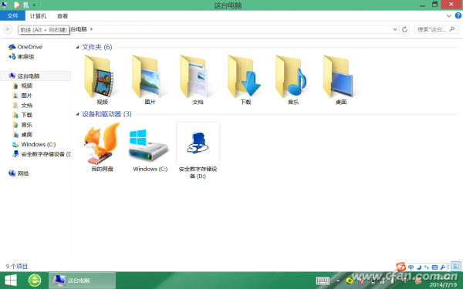Refresh the current folder view
This screenshot has height=289, width=463.
405,29
